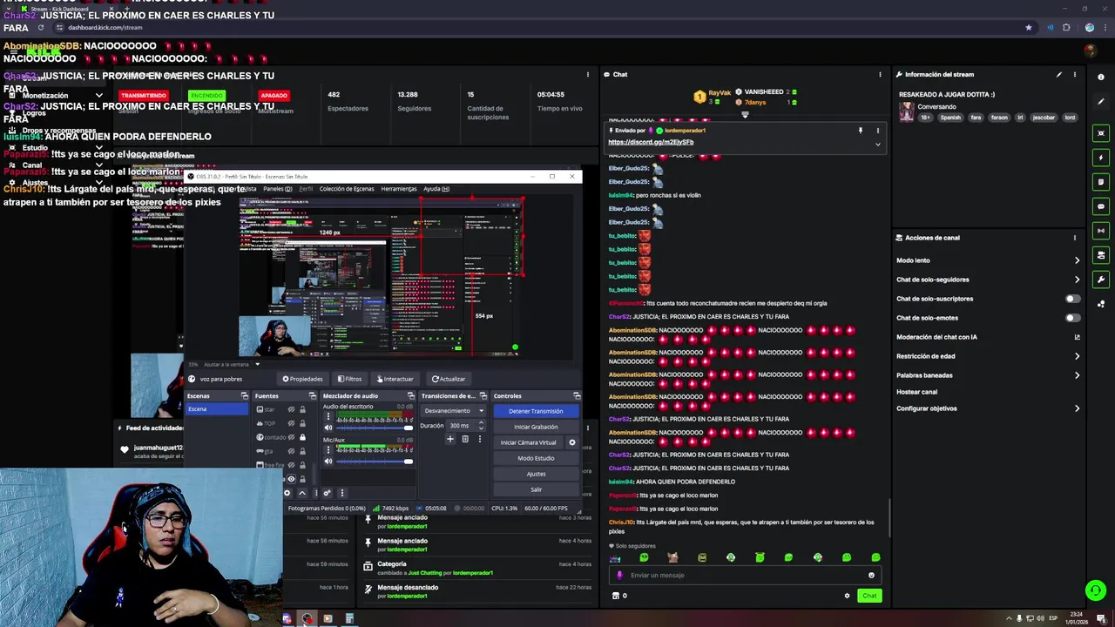Toggle visibility of free fire source
1115x627 pixels.
(292, 465)
